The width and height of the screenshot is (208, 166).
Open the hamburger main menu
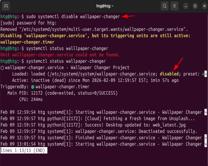click(174, 6)
